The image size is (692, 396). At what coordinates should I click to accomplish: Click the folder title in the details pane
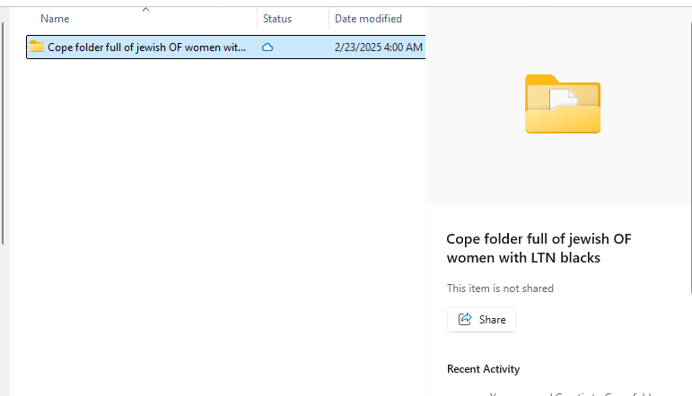tap(539, 248)
